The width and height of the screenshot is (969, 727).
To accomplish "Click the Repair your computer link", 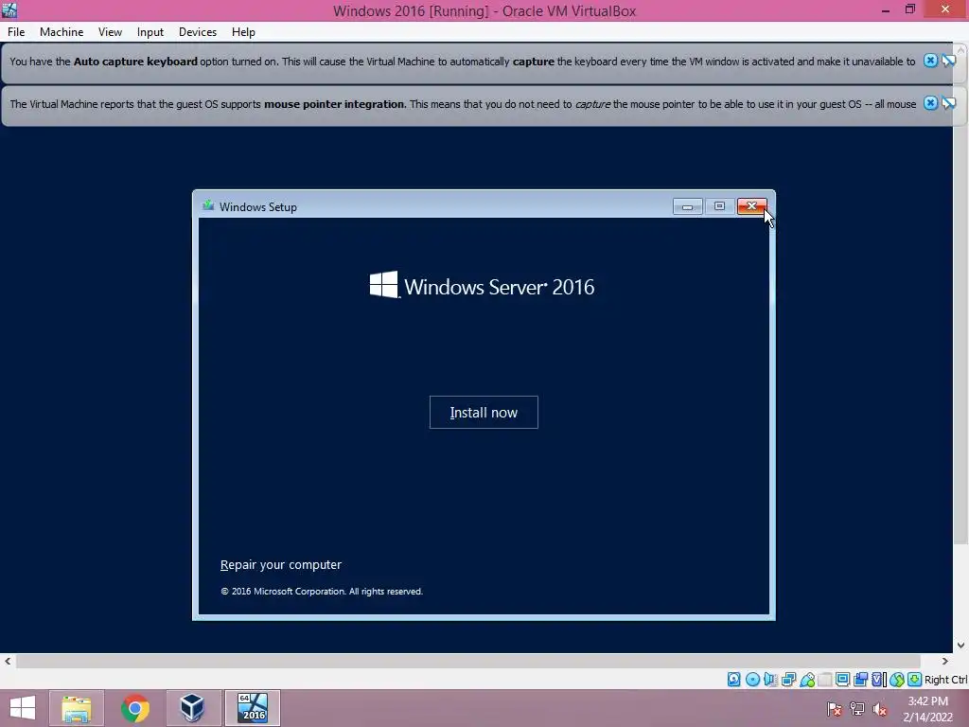I will (280, 564).
